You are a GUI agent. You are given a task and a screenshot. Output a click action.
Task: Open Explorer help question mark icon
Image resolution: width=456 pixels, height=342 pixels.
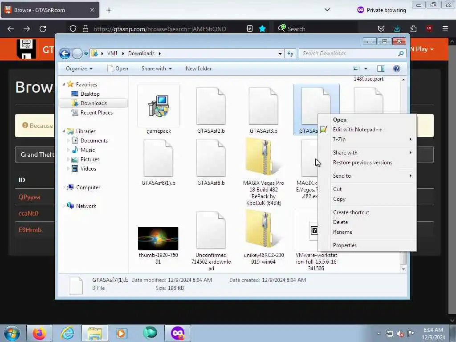point(396,69)
